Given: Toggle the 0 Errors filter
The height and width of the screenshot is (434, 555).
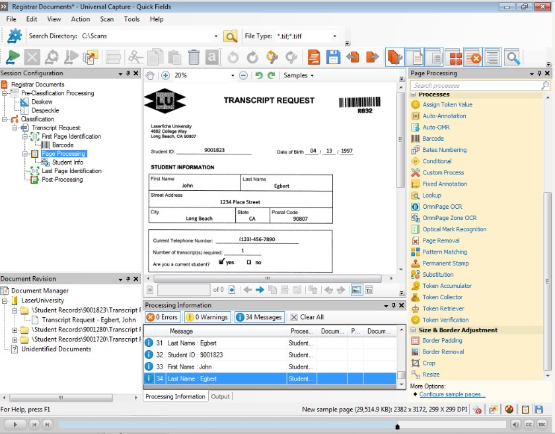Looking at the screenshot, I should point(162,317).
